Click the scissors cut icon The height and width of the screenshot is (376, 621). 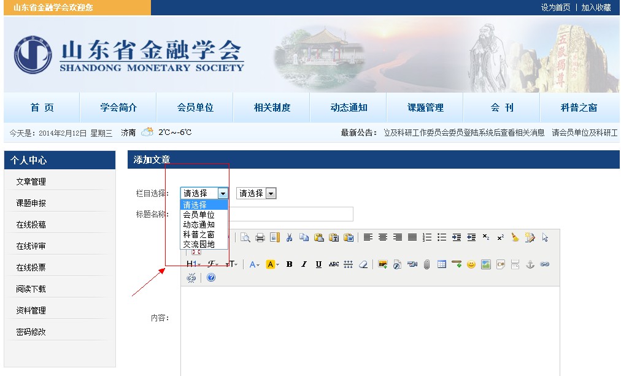[x=290, y=237]
